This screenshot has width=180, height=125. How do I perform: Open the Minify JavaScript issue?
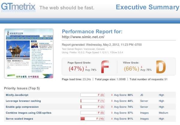tap(17, 95)
